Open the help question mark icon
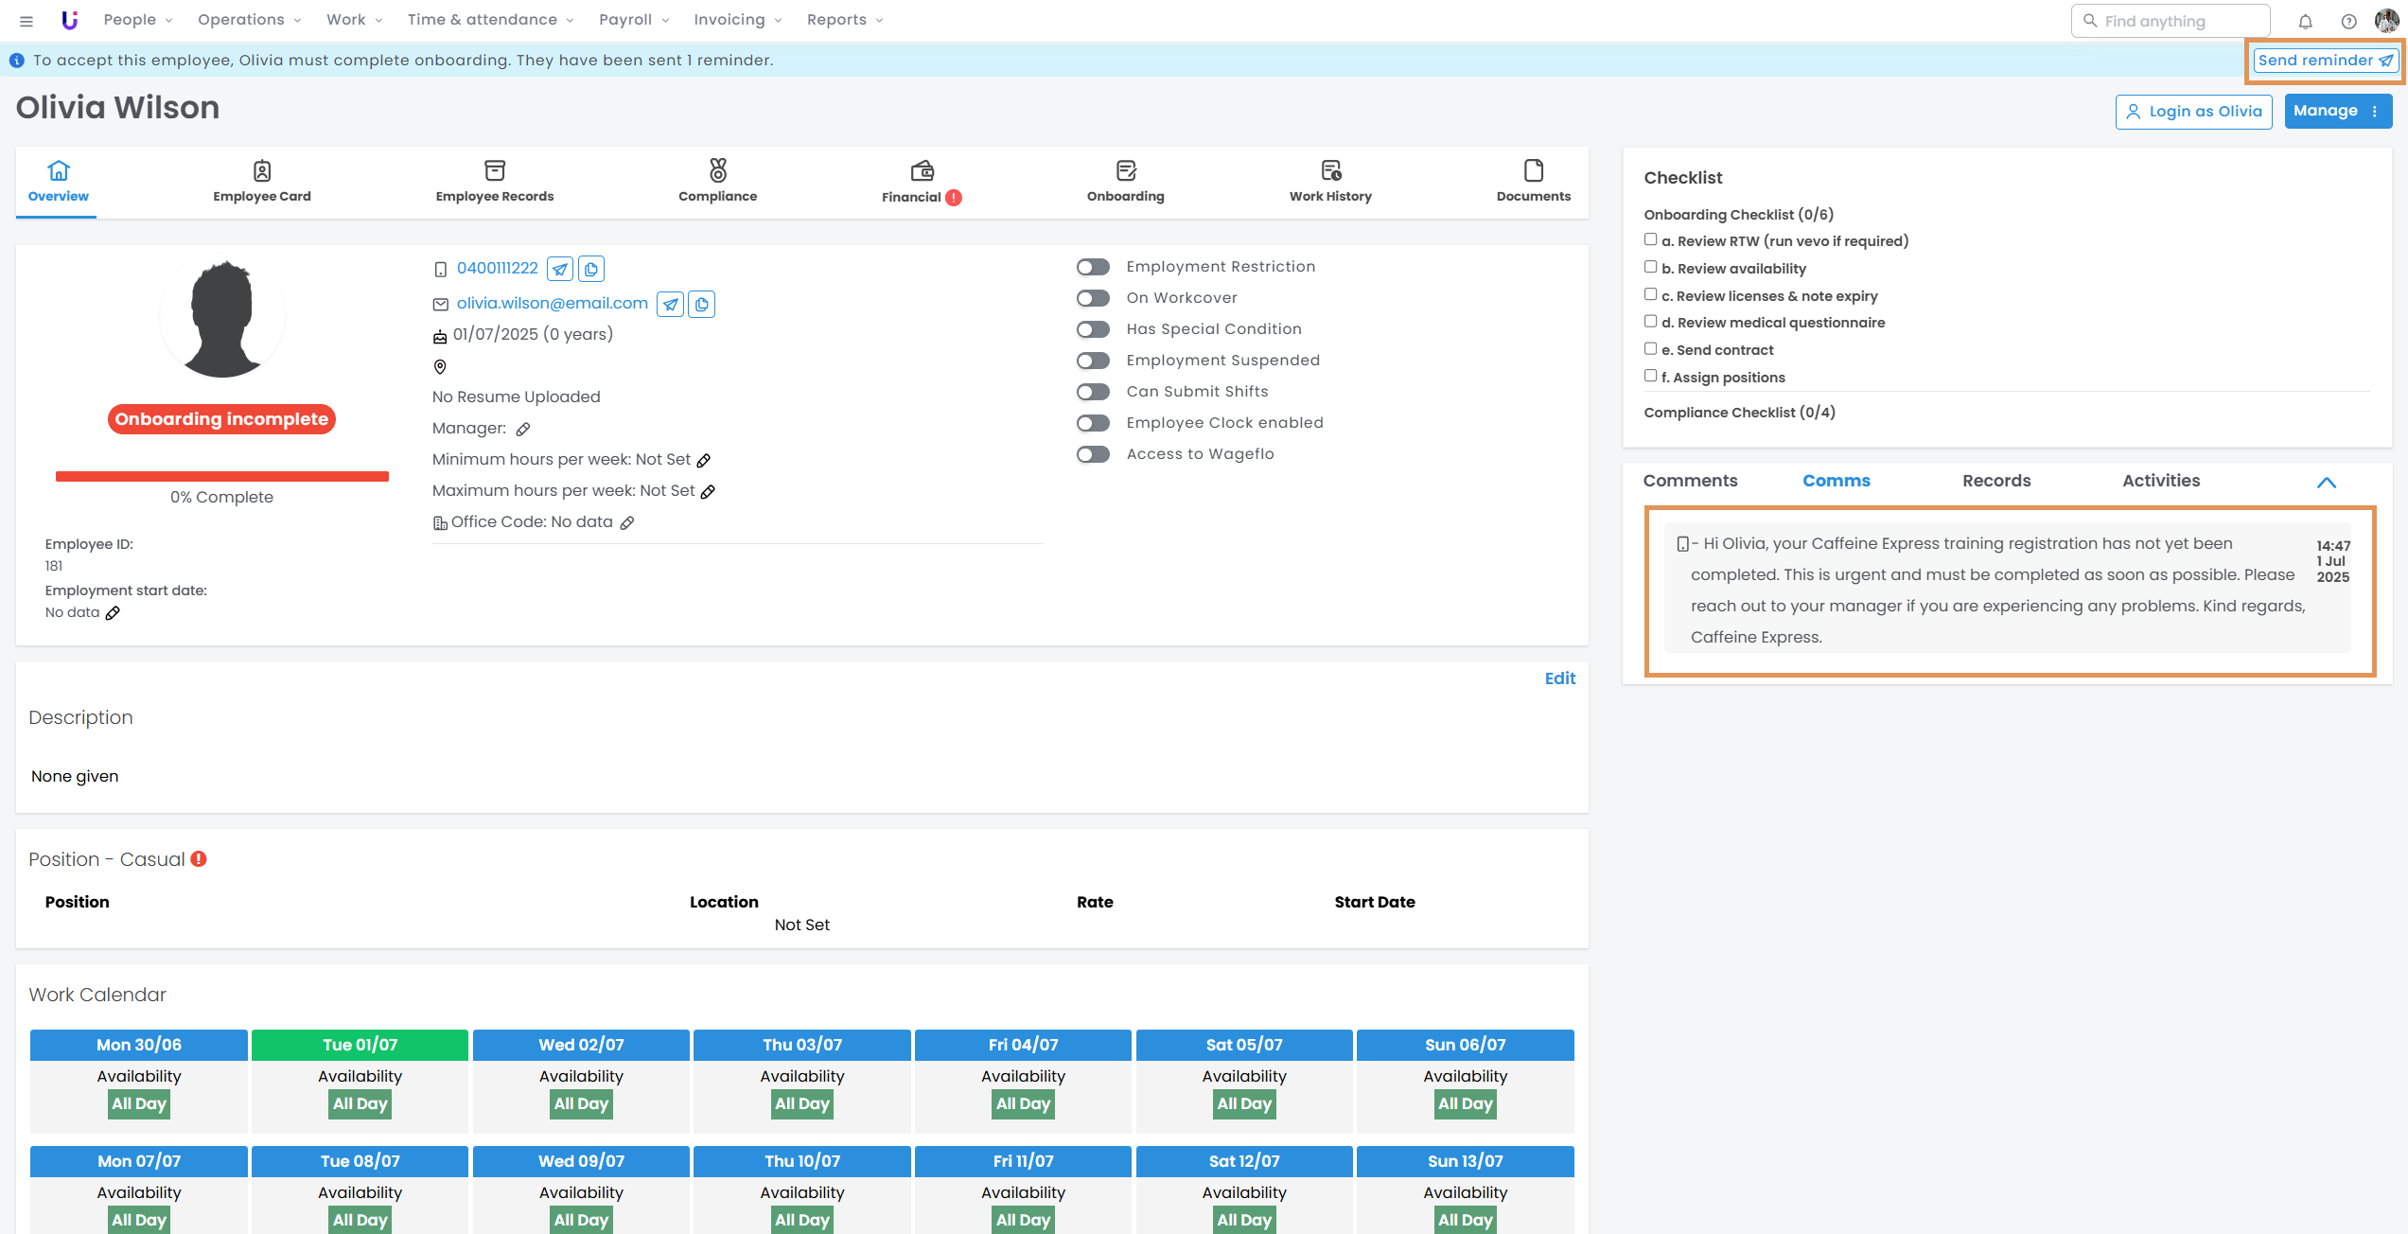This screenshot has height=1234, width=2408. tap(2348, 21)
